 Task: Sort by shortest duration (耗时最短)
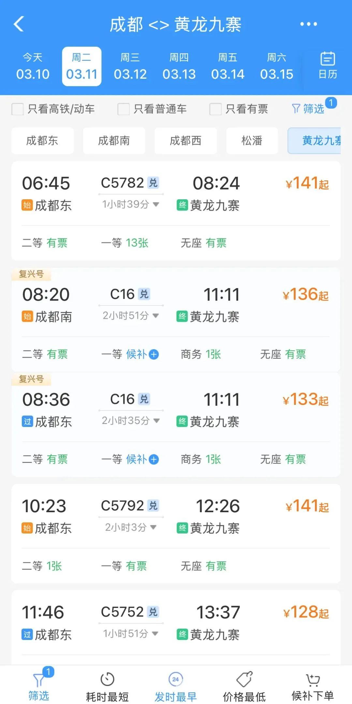[107, 687]
